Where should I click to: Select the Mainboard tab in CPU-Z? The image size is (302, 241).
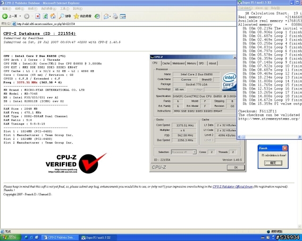click(178, 63)
